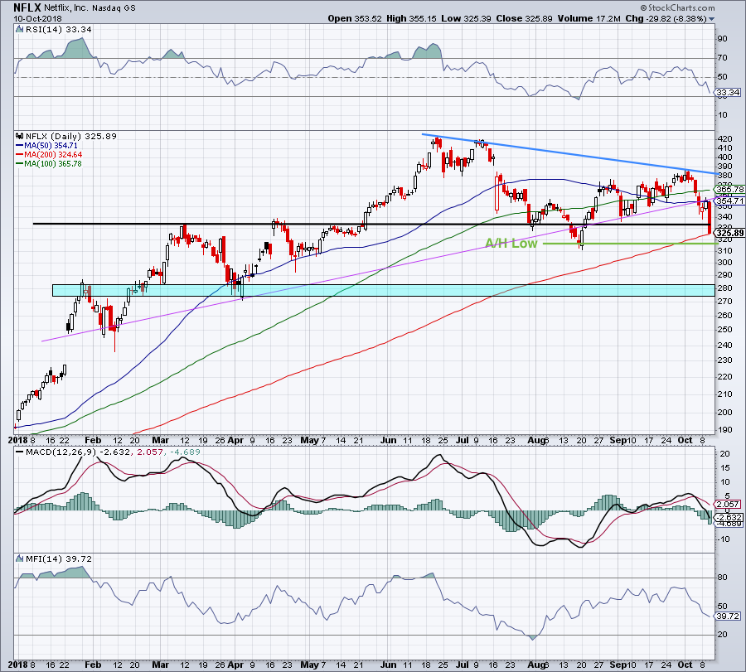Click the last red candlestick on 10-Oct
746x672 pixels.
[x=710, y=217]
